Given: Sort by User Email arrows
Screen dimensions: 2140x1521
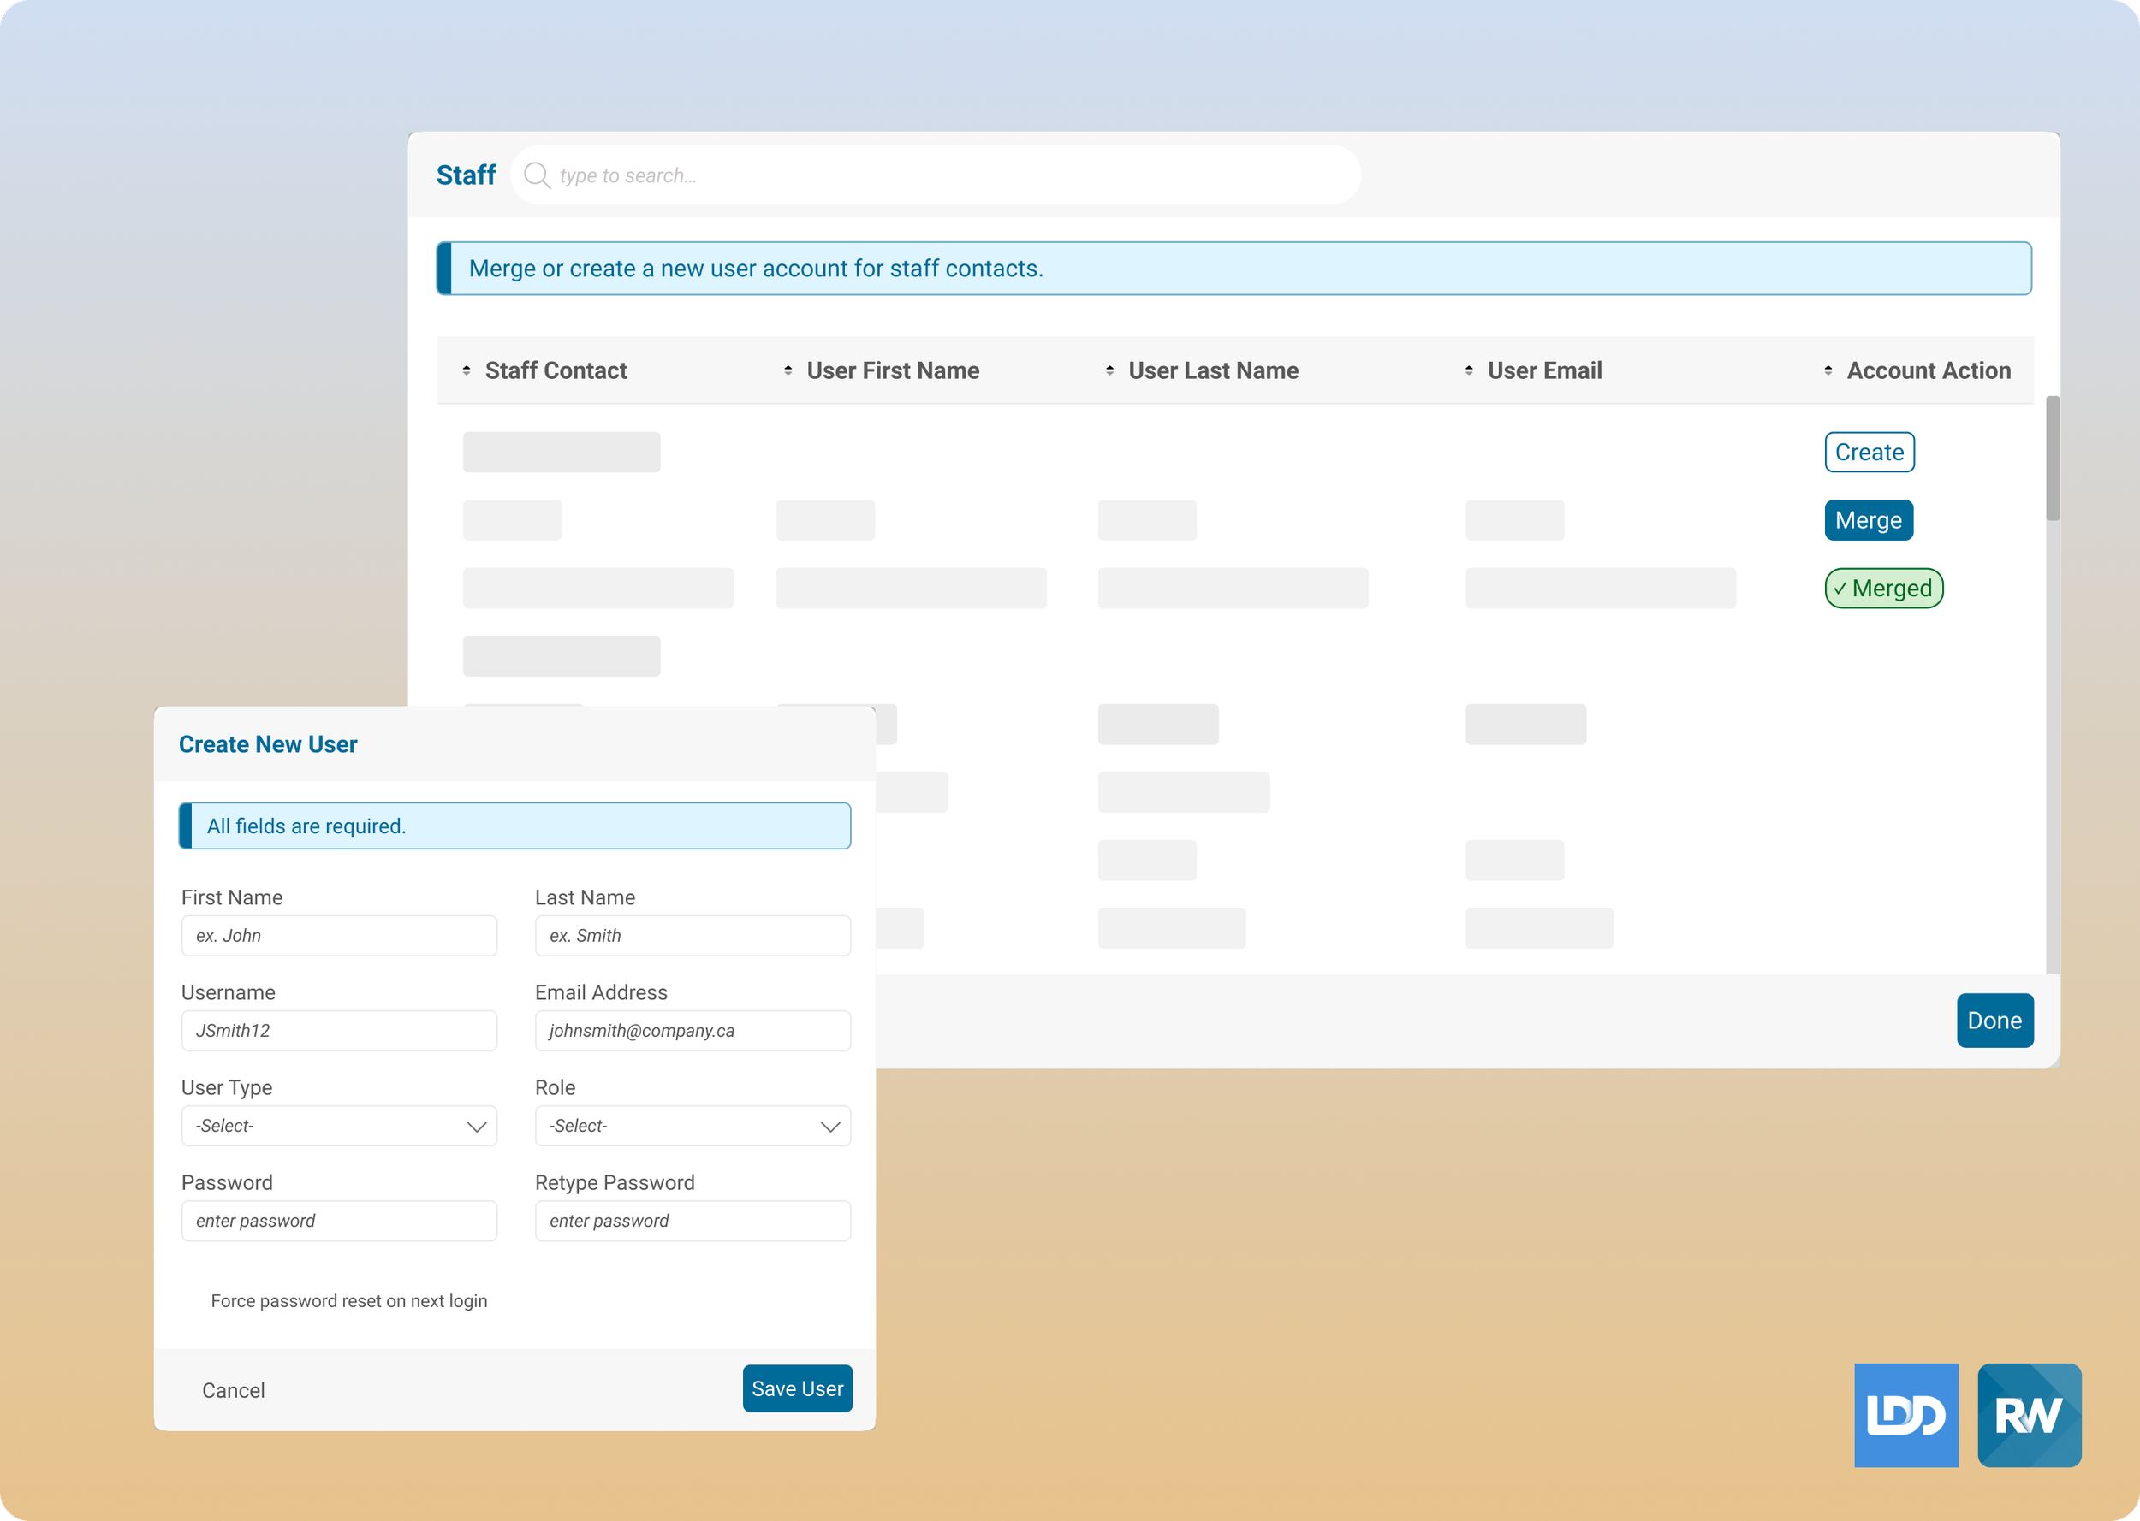Looking at the screenshot, I should pyautogui.click(x=1468, y=371).
